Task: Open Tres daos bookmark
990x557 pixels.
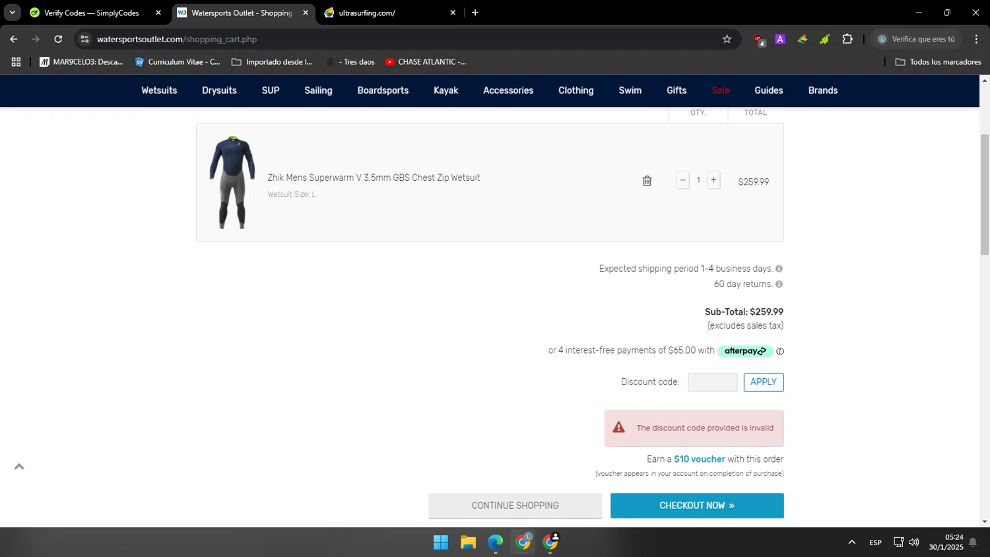Action: click(x=350, y=62)
